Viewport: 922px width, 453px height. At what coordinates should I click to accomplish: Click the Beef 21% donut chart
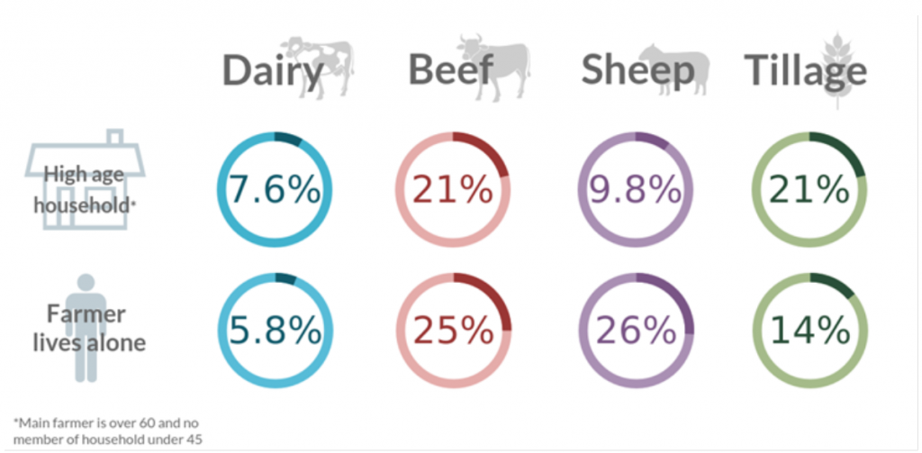click(453, 190)
